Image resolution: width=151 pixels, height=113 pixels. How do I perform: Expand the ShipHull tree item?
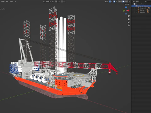click(x=137, y=10)
